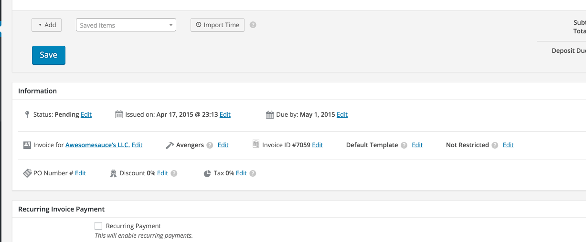
Task: Edit the PO Number
Action: tap(80, 173)
